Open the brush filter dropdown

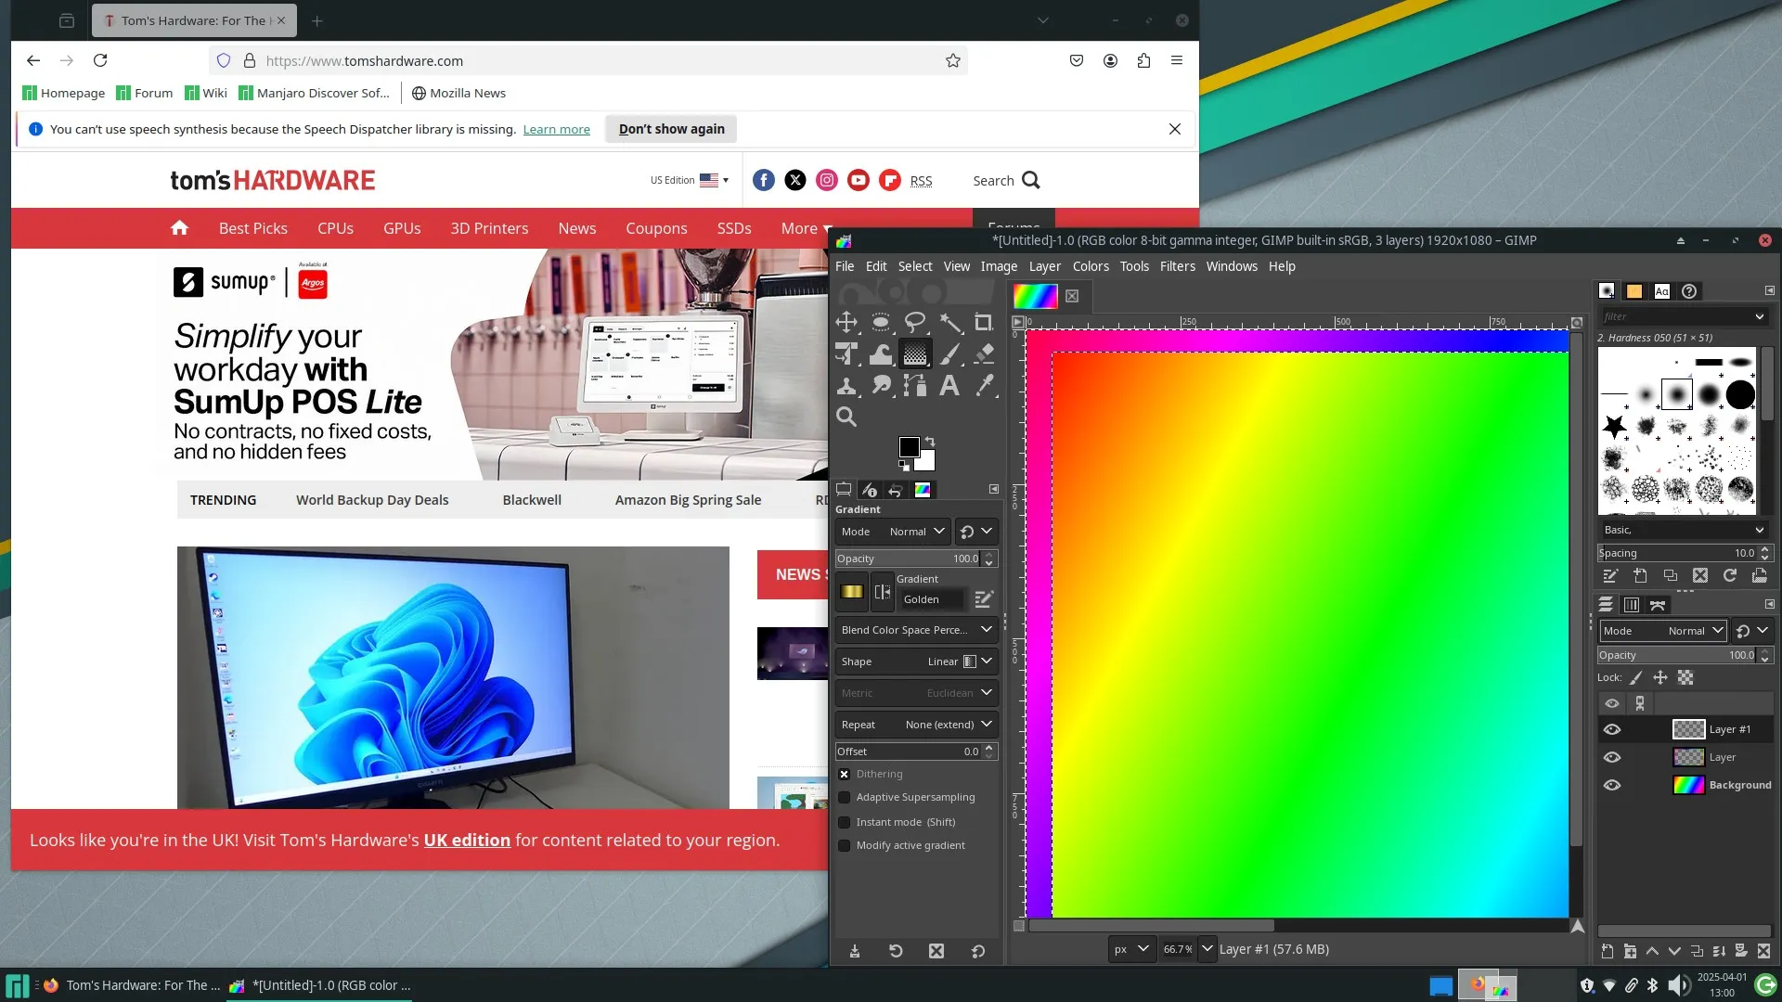pyautogui.click(x=1759, y=317)
